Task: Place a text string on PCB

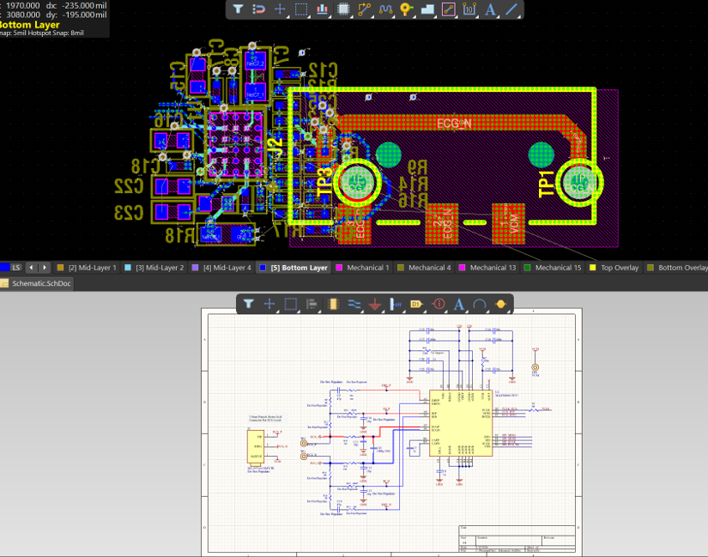Action: pyautogui.click(x=490, y=9)
